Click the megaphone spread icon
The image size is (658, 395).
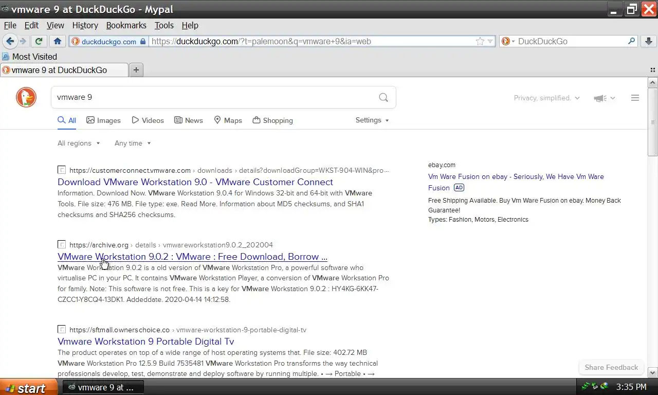[600, 98]
